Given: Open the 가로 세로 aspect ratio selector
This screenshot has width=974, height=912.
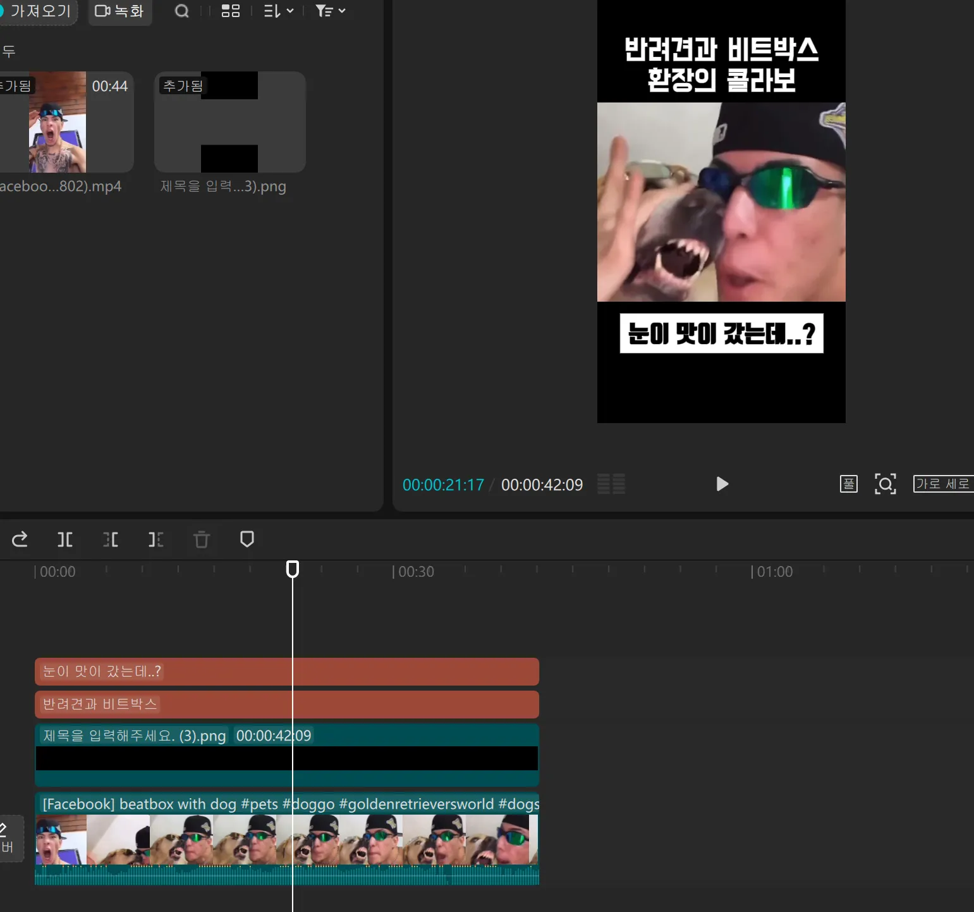Looking at the screenshot, I should tap(942, 484).
